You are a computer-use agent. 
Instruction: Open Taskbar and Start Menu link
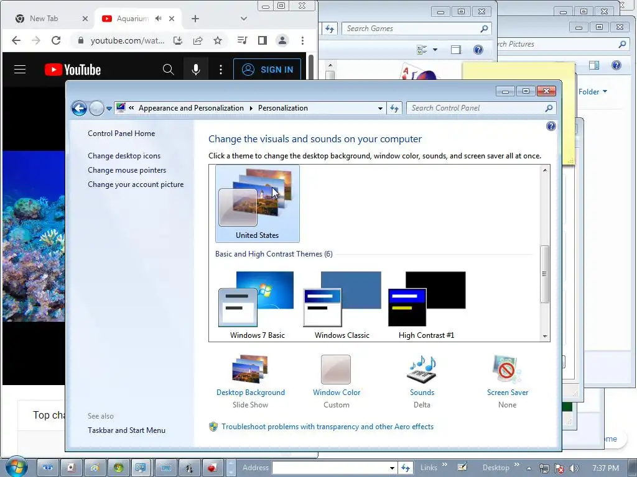click(x=126, y=430)
